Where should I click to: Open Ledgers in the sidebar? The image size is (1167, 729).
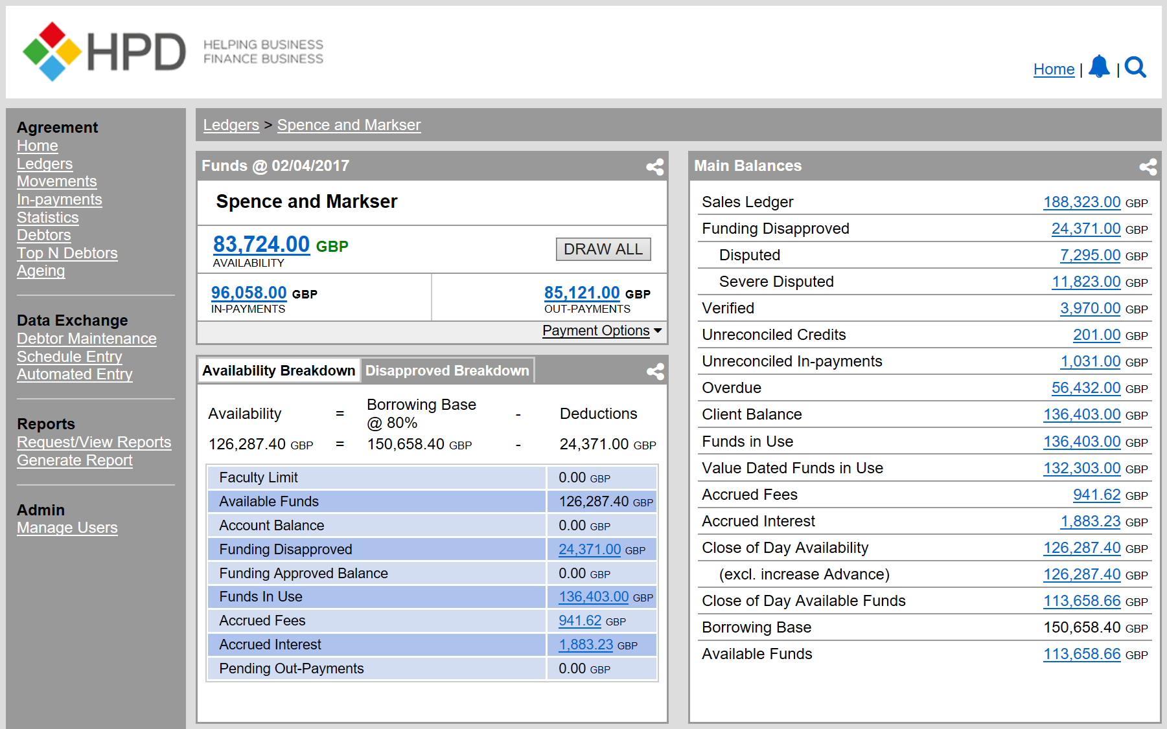tap(45, 164)
